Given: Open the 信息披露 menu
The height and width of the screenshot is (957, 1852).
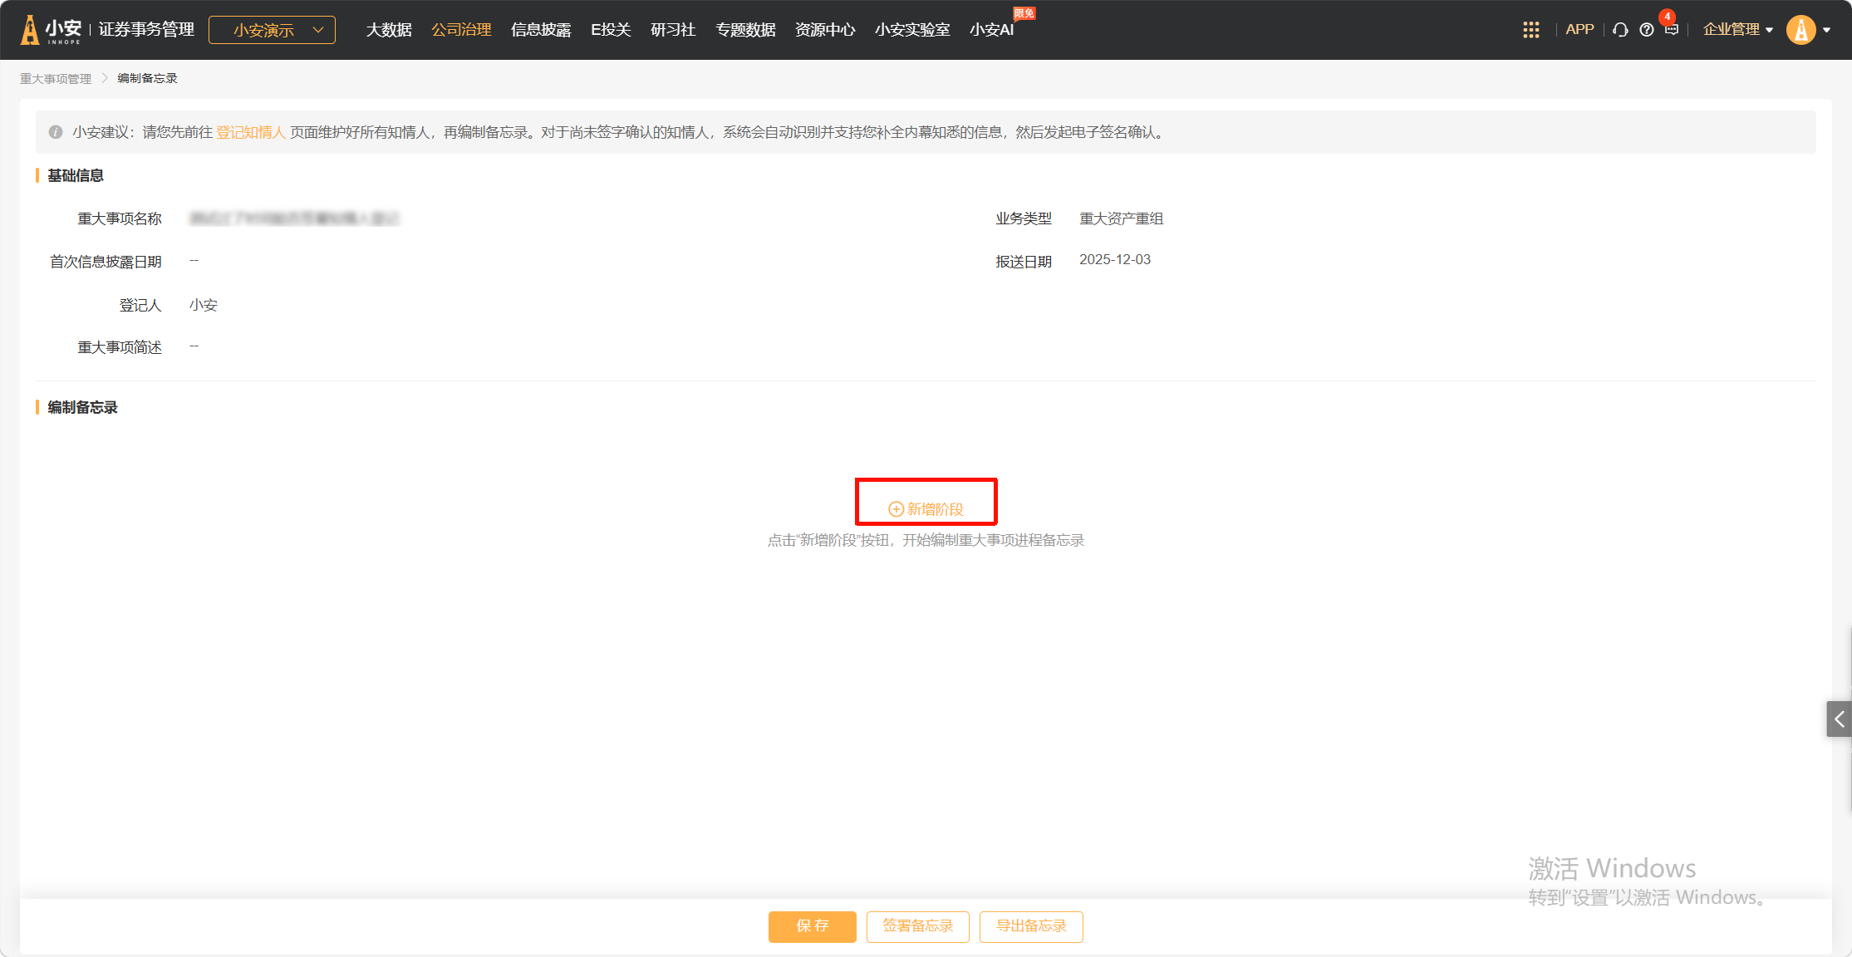Looking at the screenshot, I should pyautogui.click(x=541, y=30).
